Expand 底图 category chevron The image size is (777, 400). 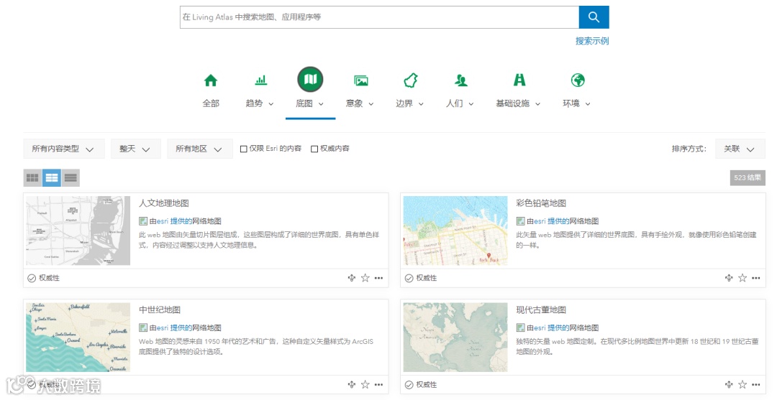pyautogui.click(x=321, y=104)
